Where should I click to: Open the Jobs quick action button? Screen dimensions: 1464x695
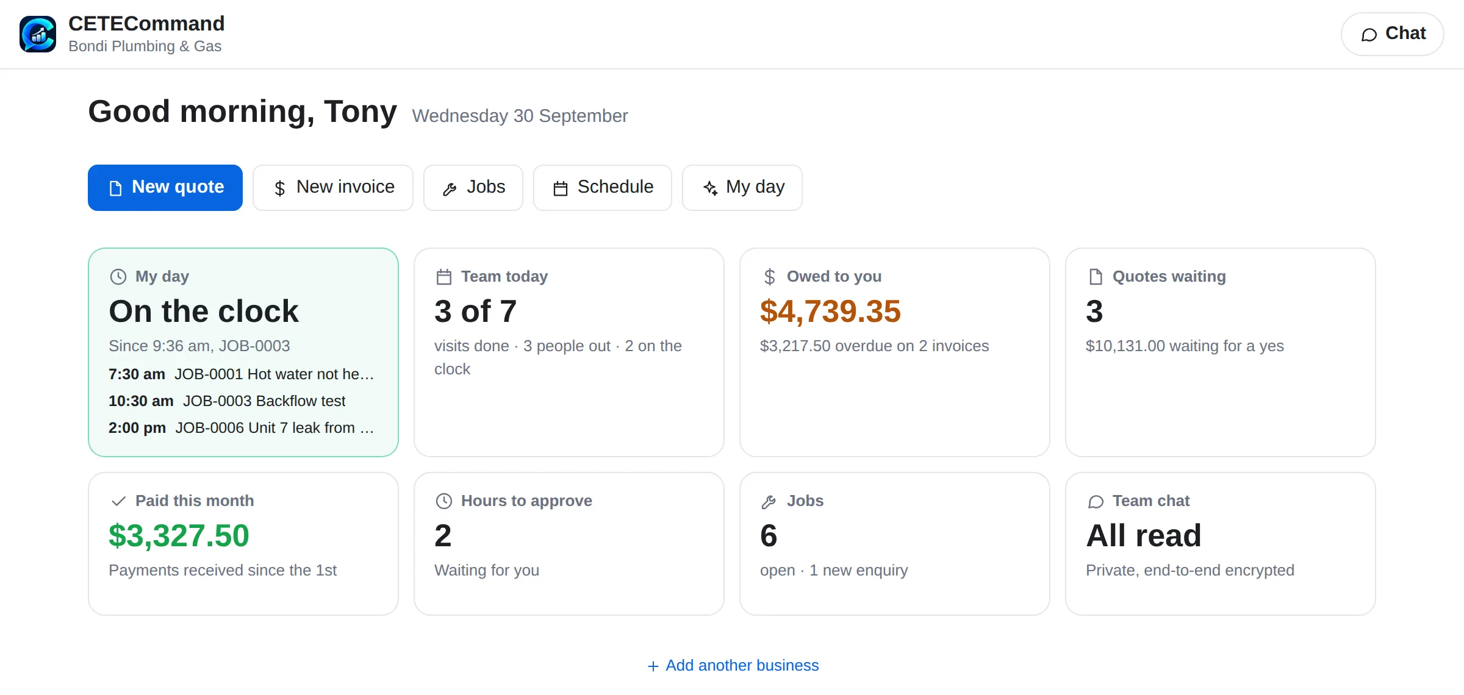[473, 188]
